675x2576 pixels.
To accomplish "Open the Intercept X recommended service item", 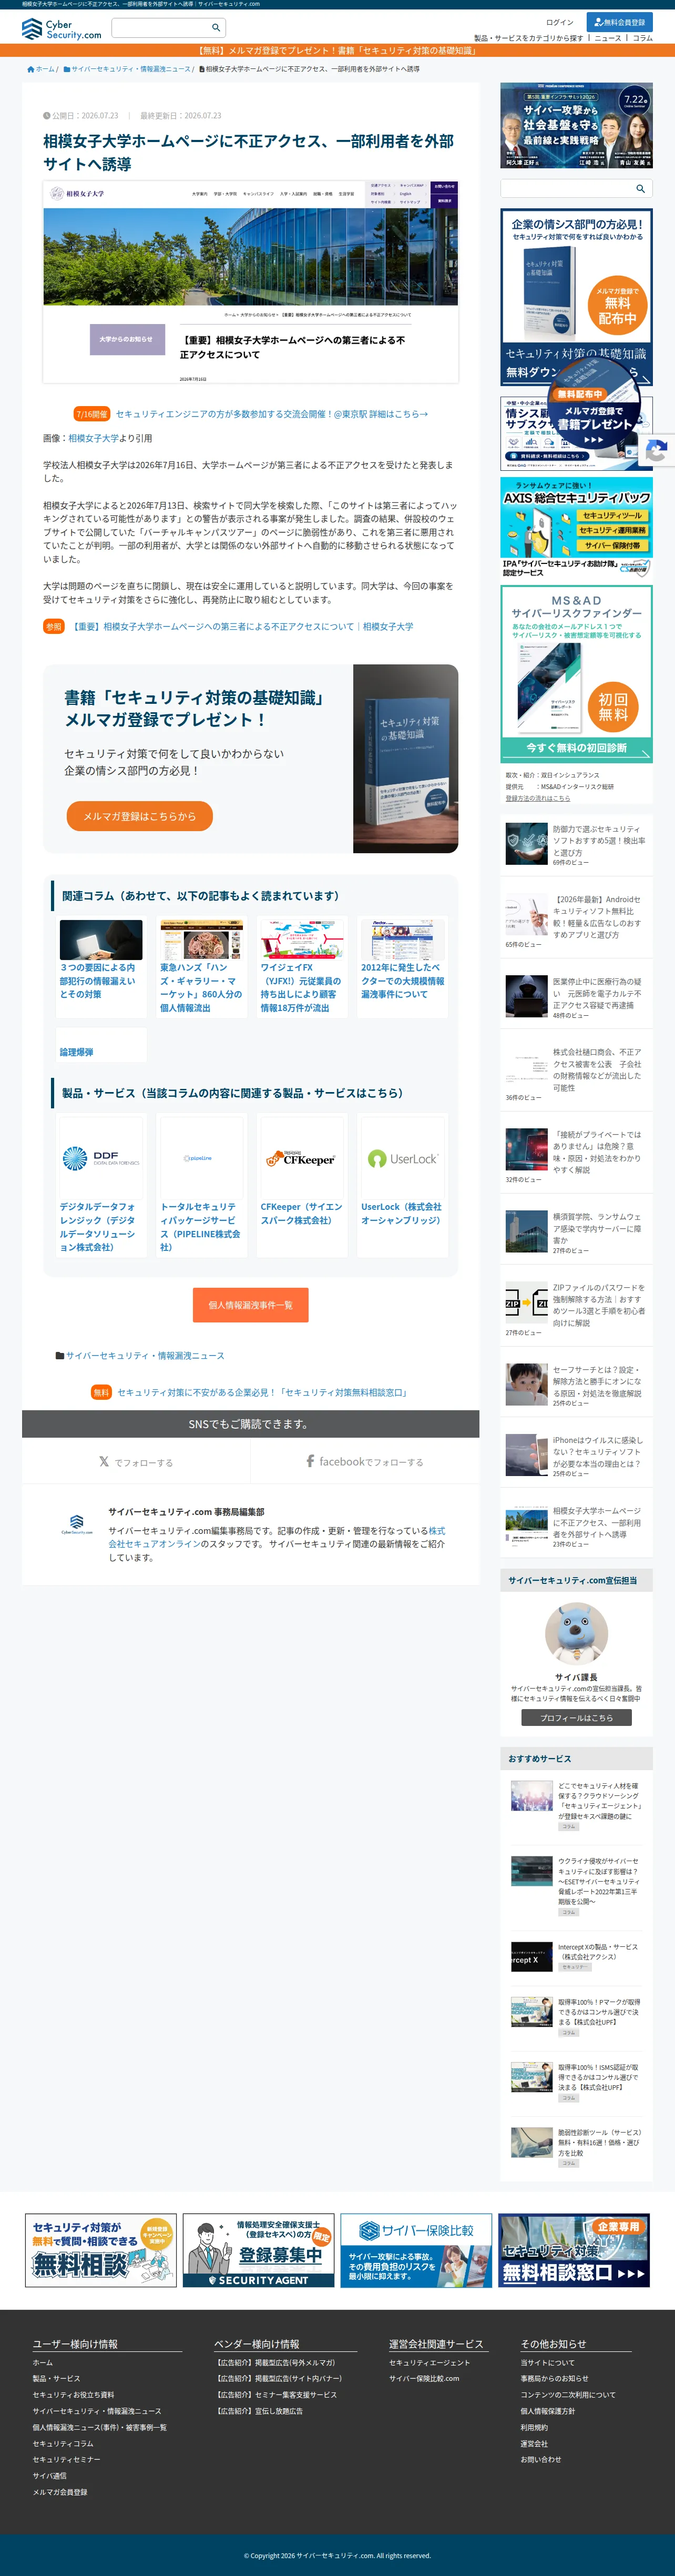I will [x=576, y=1956].
